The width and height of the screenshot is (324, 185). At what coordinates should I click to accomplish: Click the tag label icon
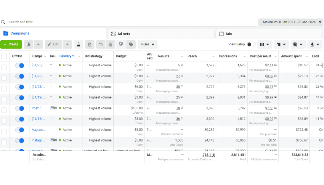point(131,44)
